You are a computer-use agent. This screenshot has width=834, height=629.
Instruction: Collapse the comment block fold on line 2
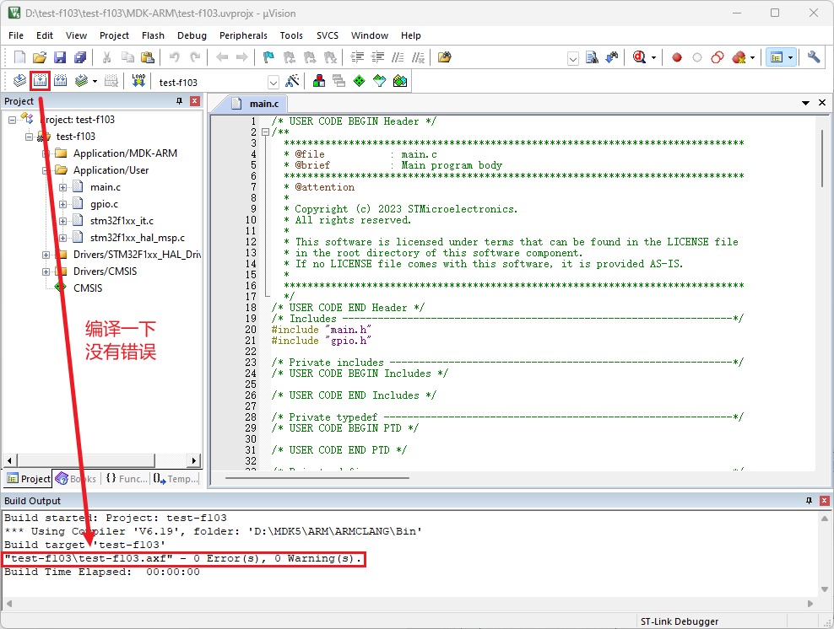(x=265, y=132)
